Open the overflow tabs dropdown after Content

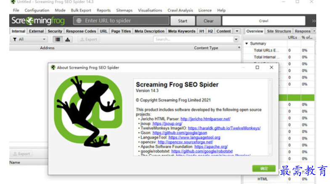pos(237,31)
